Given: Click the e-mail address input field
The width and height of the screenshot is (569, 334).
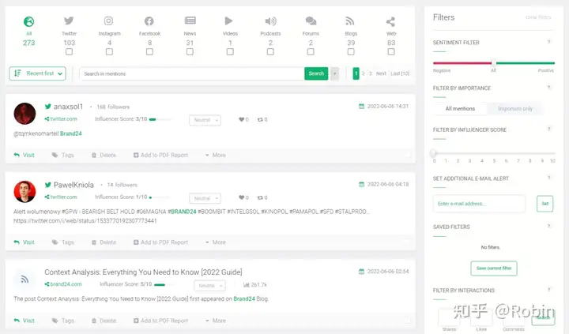Looking at the screenshot, I should (479, 204).
